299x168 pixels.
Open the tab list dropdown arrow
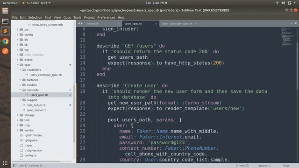(x=296, y=23)
